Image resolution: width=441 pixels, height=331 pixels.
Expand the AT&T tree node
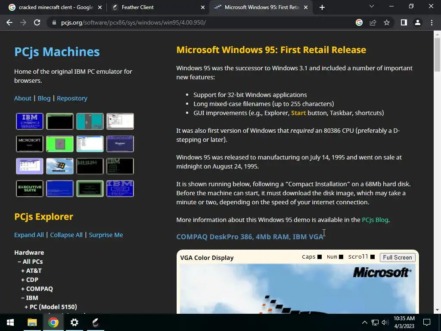click(31, 271)
